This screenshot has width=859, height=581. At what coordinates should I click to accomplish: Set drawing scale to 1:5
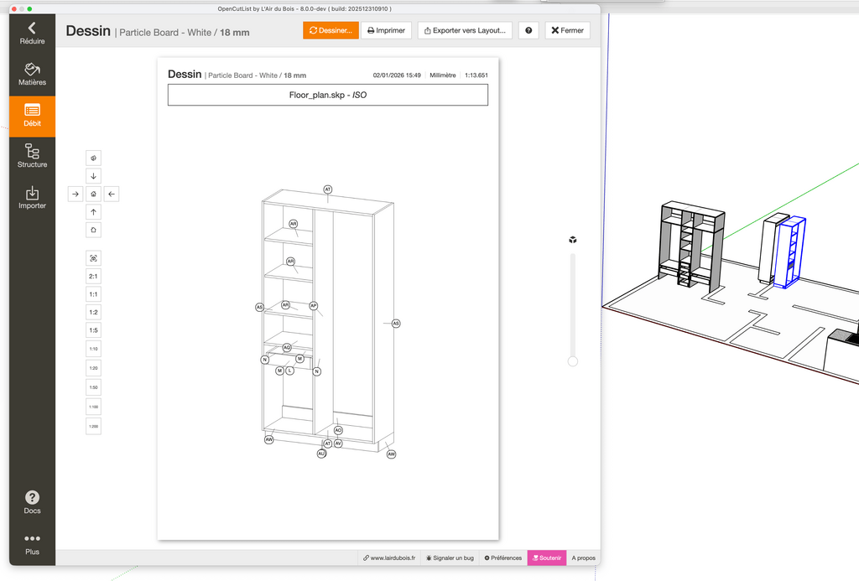94,330
